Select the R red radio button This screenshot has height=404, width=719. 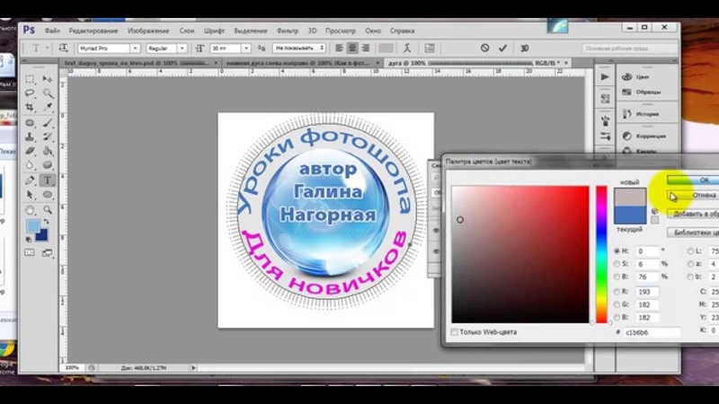(617, 292)
